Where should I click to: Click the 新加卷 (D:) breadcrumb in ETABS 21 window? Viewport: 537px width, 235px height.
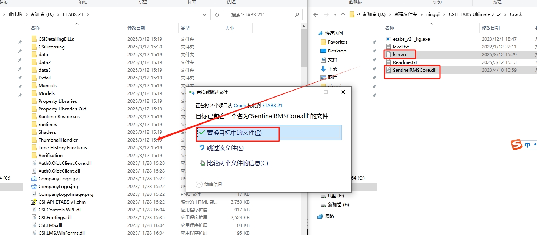point(42,14)
